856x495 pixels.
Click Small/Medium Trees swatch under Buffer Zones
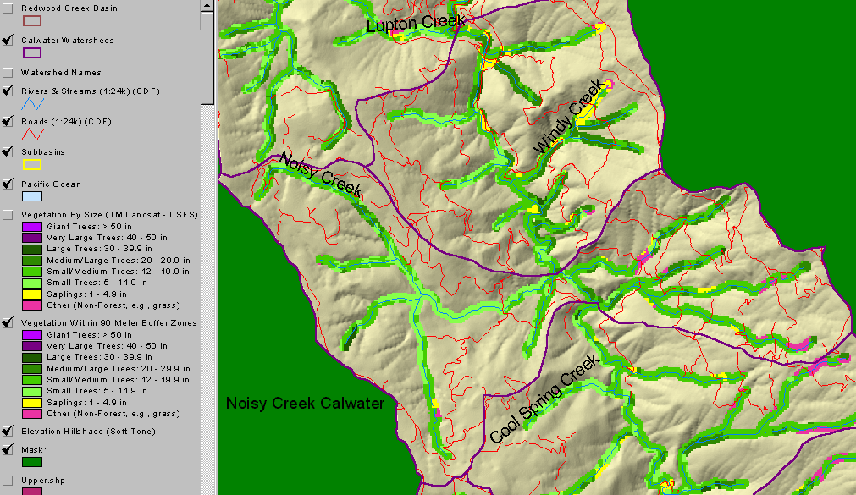point(32,380)
